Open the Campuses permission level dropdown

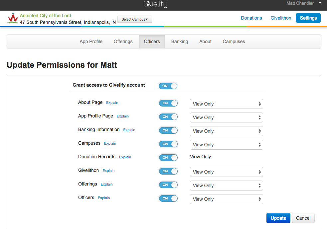pyautogui.click(x=226, y=145)
